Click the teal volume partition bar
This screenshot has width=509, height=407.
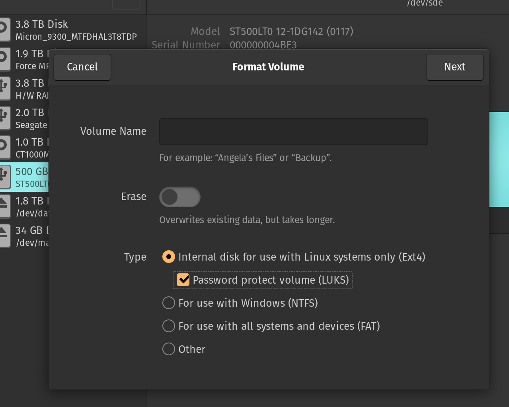499,159
